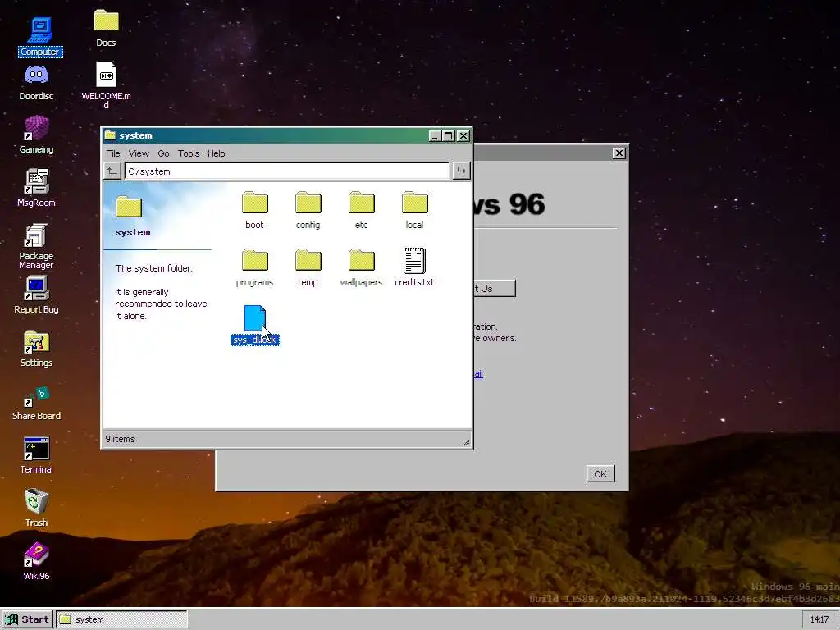Open the Settings desktop shortcut
The image size is (840, 630).
(36, 348)
